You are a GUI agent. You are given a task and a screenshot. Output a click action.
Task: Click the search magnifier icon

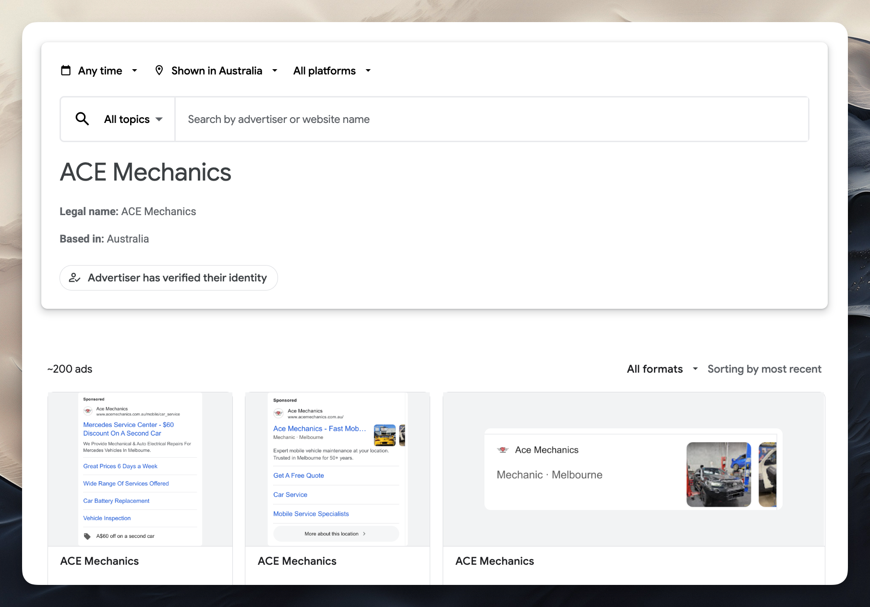coord(82,119)
